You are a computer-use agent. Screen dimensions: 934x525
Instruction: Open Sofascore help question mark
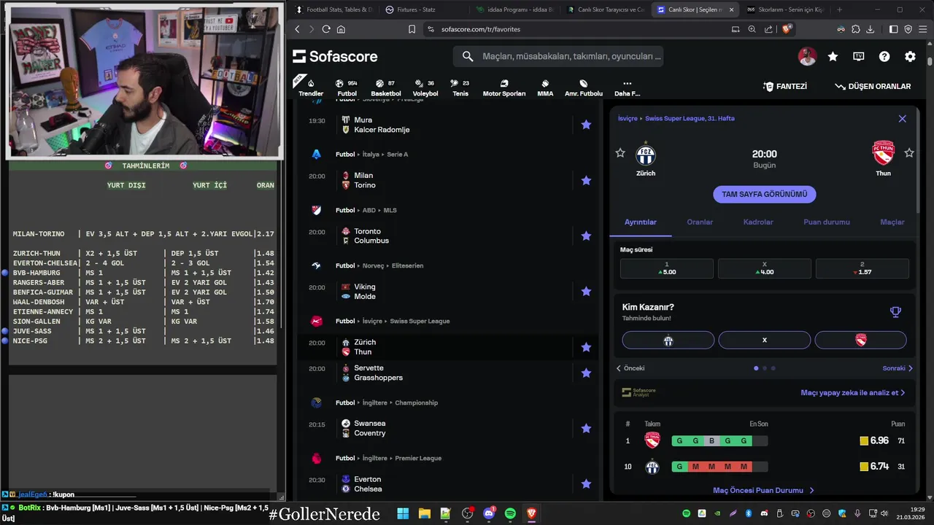(884, 56)
